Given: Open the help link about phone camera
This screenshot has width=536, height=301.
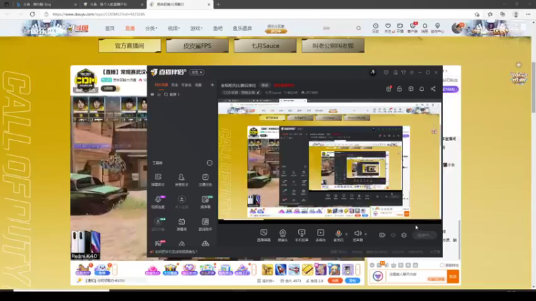Looking at the screenshot, I should [x=176, y=252].
